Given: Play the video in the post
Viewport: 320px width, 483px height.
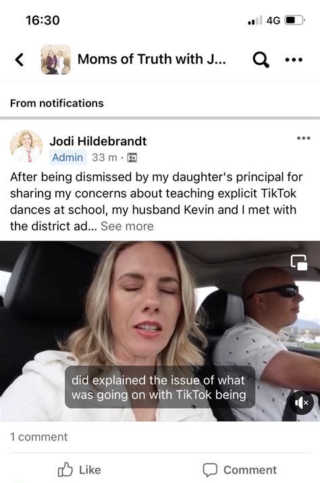Looking at the screenshot, I should tap(160, 331).
